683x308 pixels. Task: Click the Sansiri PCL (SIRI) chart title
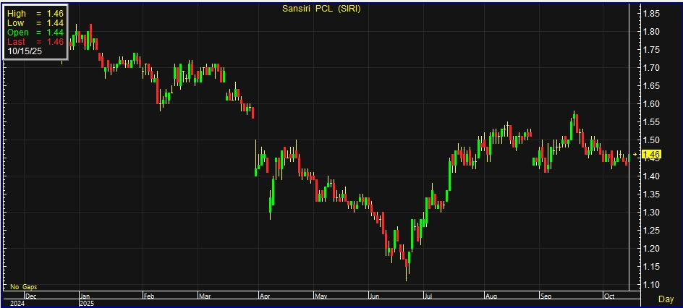(x=321, y=8)
